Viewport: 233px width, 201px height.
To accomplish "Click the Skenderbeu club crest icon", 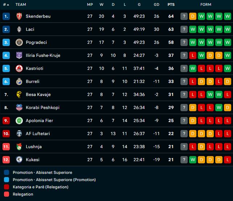I will tap(19, 16).
